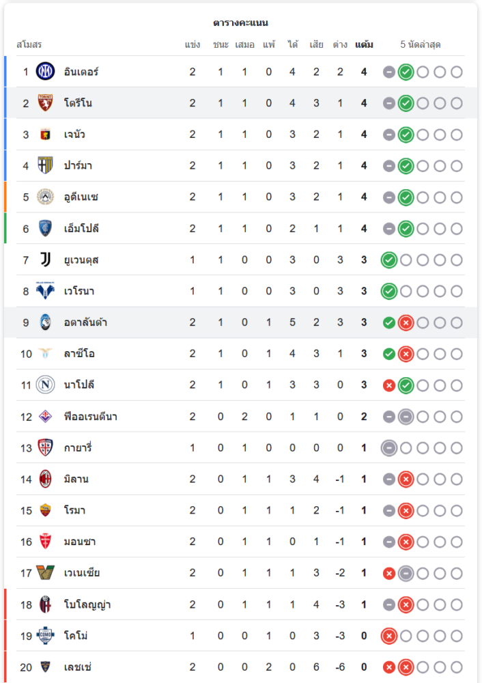Click Inter's green win result circle

point(406,72)
